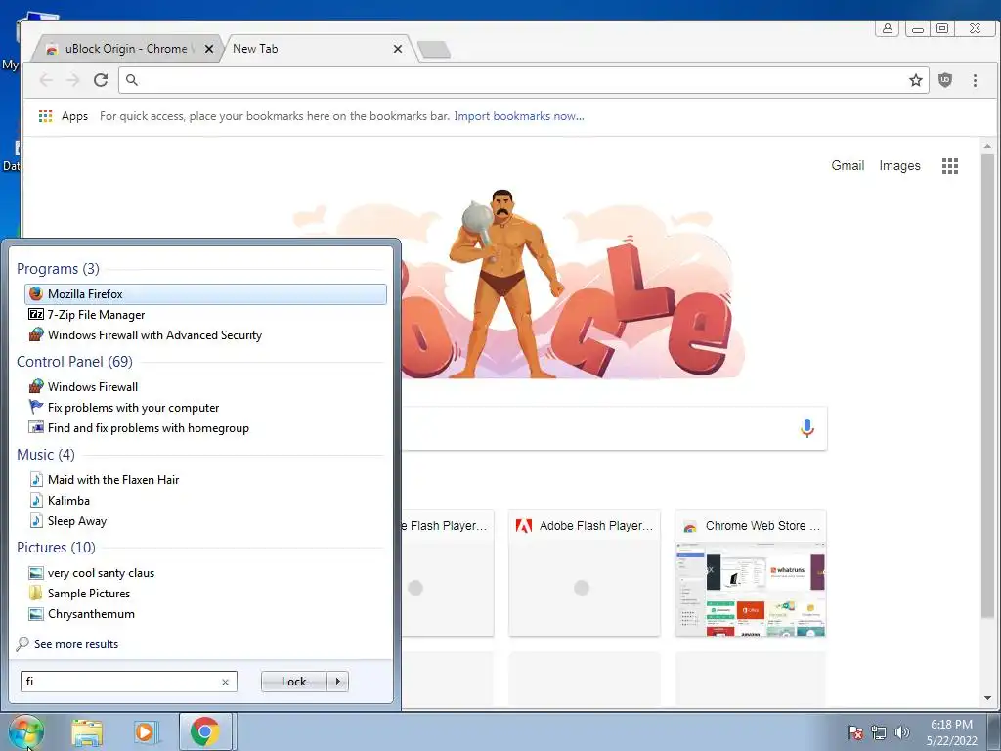
Task: Click the Chrome taskbar button
Action: tap(205, 731)
